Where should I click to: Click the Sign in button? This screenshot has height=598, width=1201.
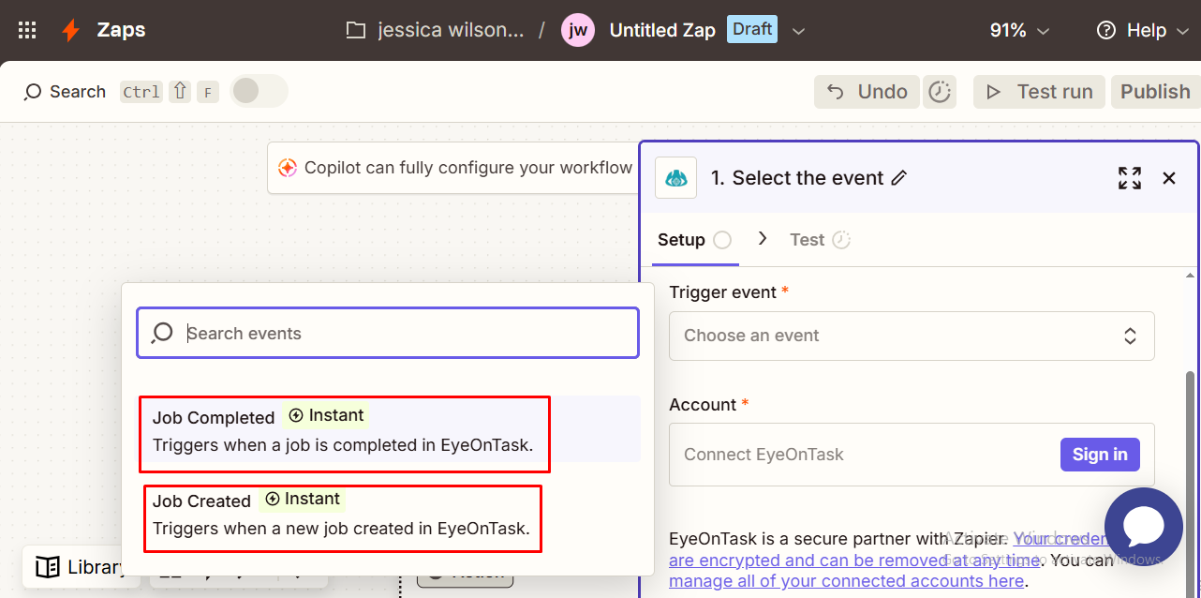tap(1100, 455)
